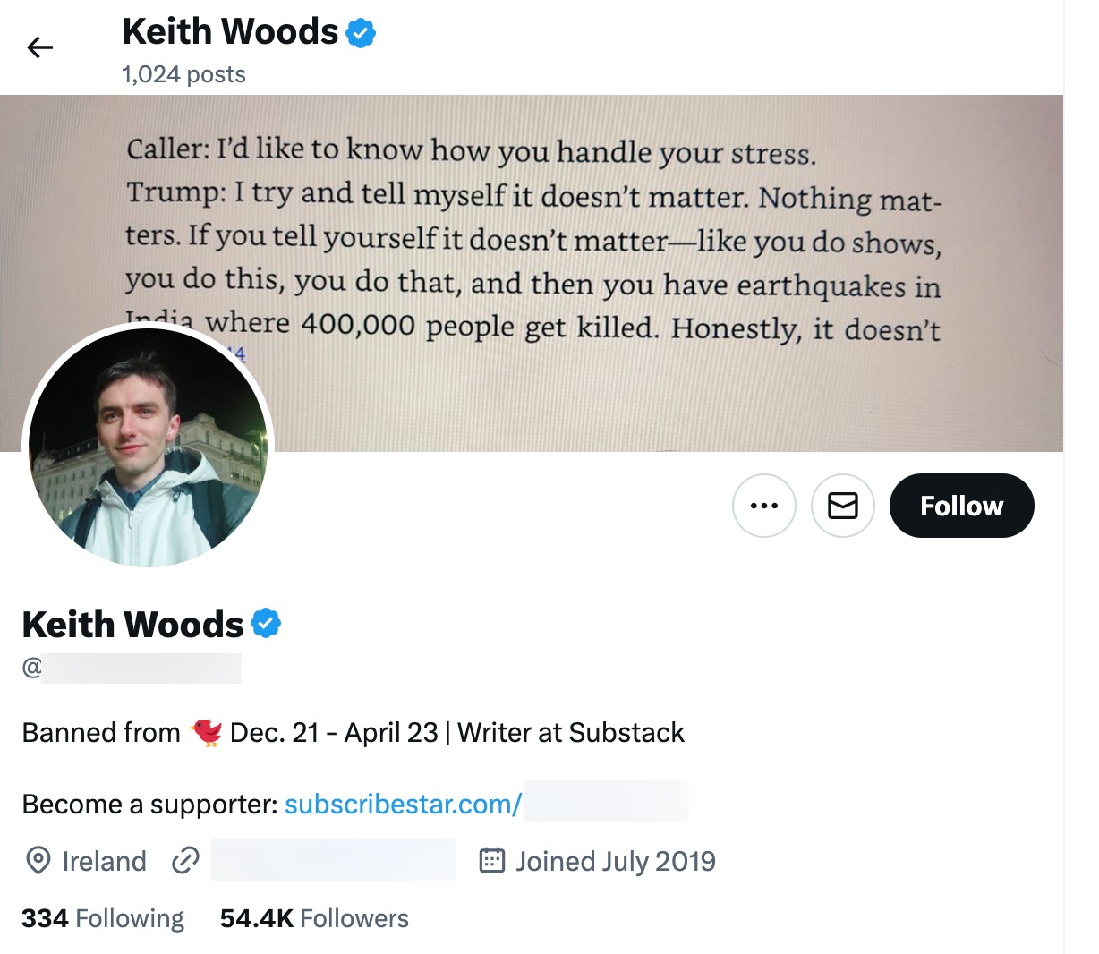View the profile picture of Keith Woods
Screen dimensions: 1099x954
[148, 447]
